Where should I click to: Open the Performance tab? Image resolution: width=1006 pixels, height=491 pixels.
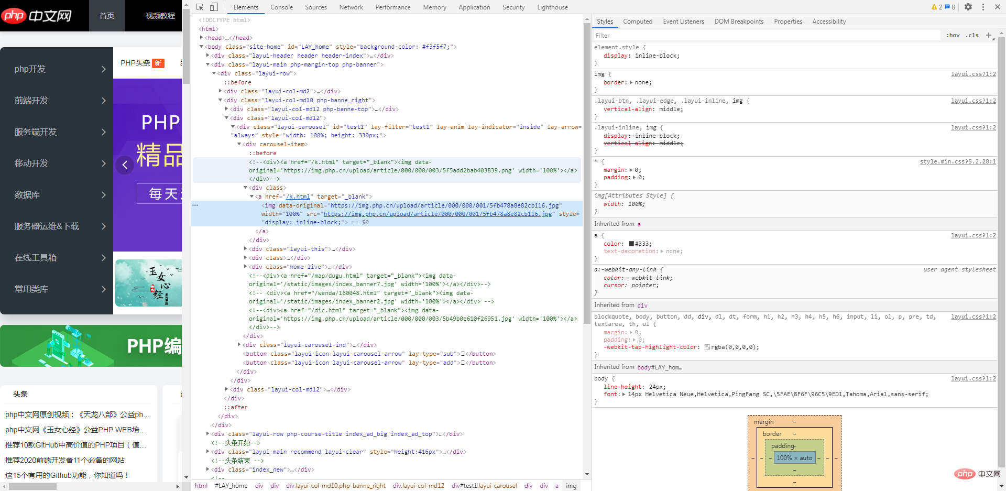(393, 7)
